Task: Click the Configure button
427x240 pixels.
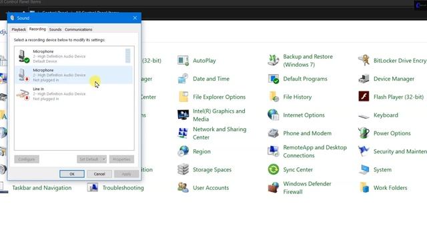Action: tap(27, 159)
